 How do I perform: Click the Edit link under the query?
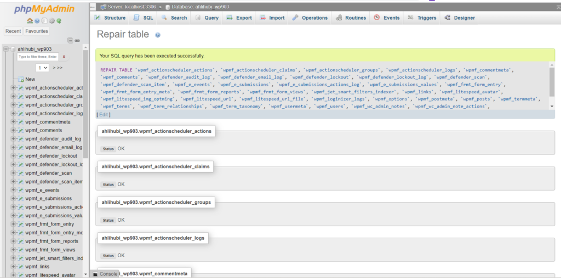click(104, 115)
